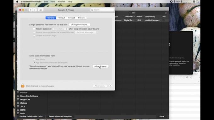Image resolution: width=214 pixels, height=120 pixels.
Task: Click the circular recording status icon in menu bar
Action: (x=171, y=2)
